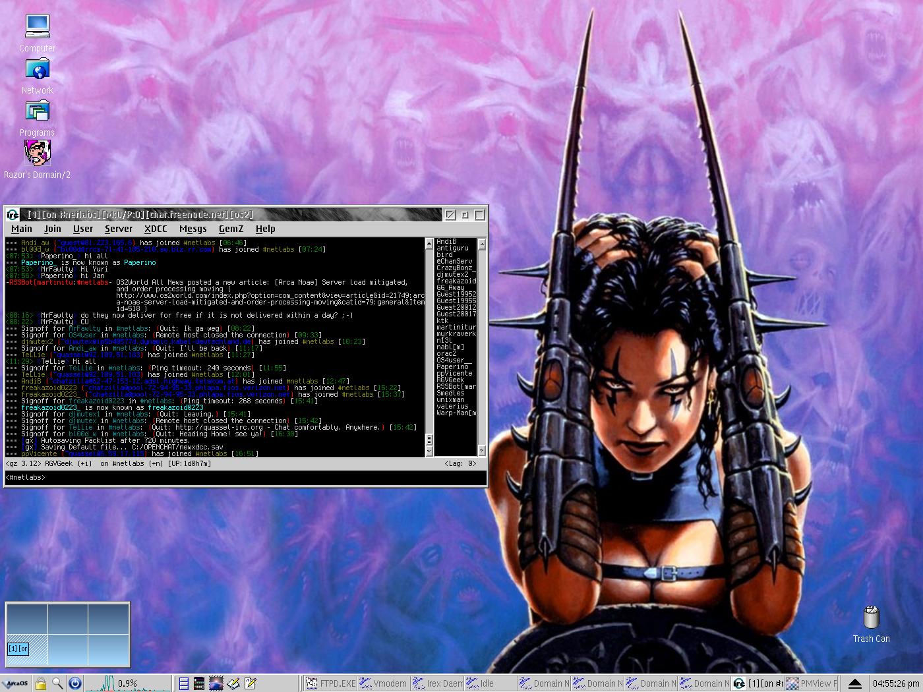Select nick antiguru in user list
Image resolution: width=923 pixels, height=692 pixels.
[x=452, y=248]
